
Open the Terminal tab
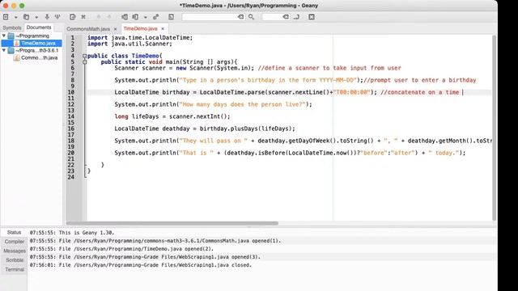tap(15, 269)
